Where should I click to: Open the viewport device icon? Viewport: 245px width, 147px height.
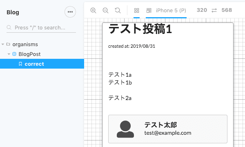pos(149,11)
